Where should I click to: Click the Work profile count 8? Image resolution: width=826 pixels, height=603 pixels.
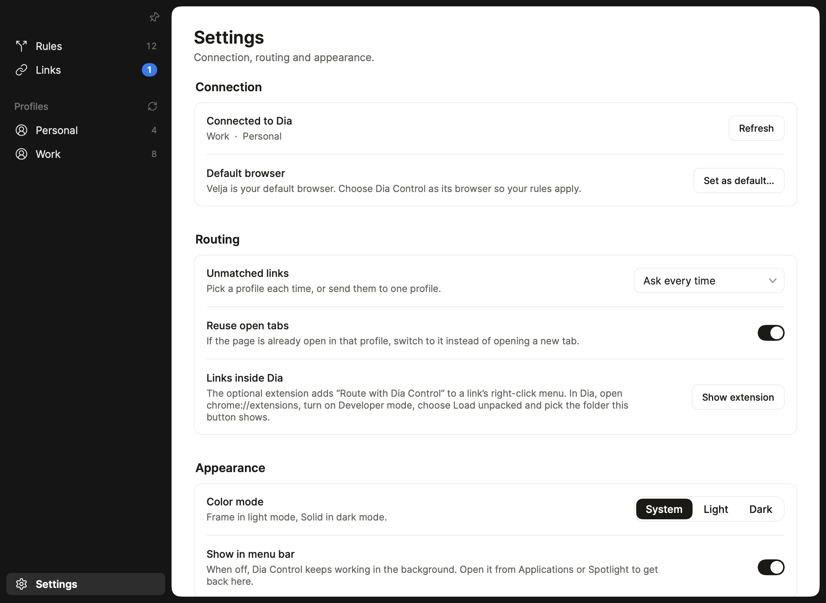[x=154, y=154]
